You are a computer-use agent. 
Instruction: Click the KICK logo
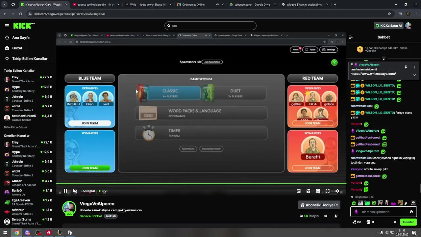tap(24, 26)
